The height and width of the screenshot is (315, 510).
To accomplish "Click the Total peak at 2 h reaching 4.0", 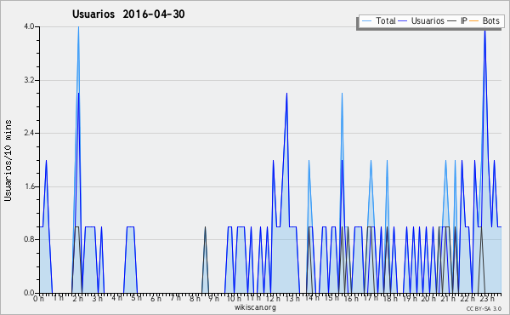I will (78, 27).
